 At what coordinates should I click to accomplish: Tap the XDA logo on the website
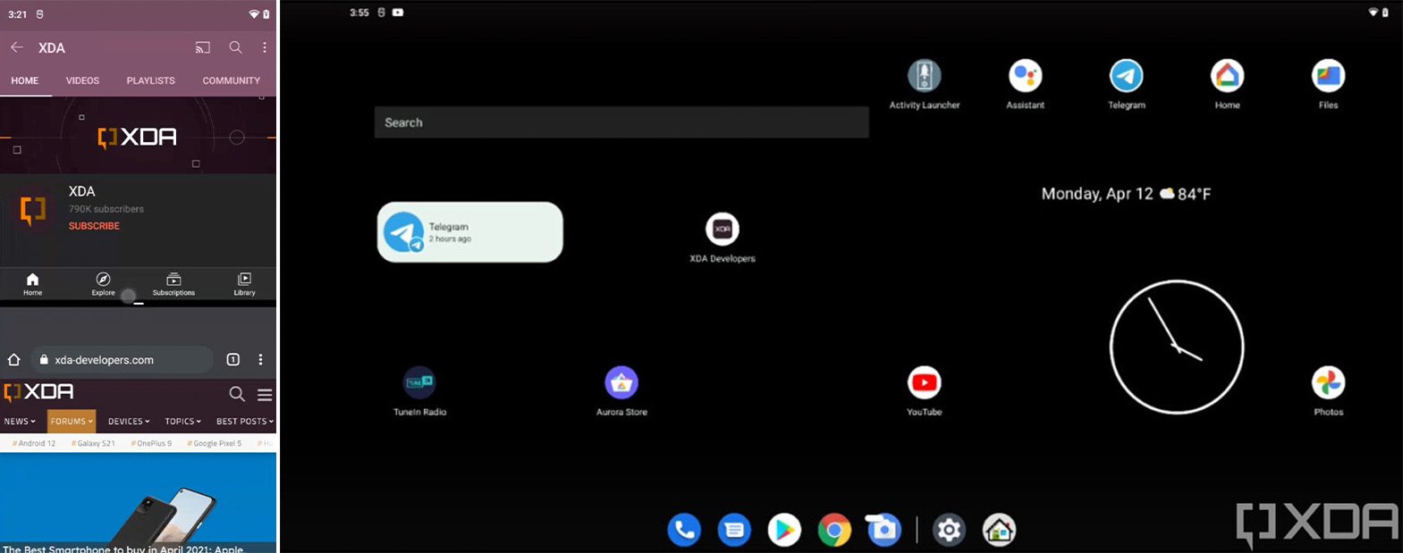coord(38,392)
